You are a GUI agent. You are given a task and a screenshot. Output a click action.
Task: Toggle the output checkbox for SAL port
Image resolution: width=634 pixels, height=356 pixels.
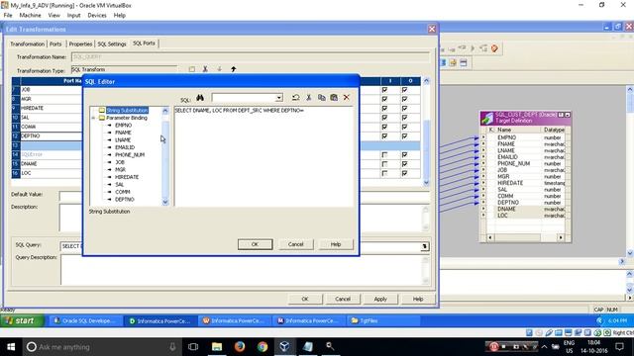404,118
